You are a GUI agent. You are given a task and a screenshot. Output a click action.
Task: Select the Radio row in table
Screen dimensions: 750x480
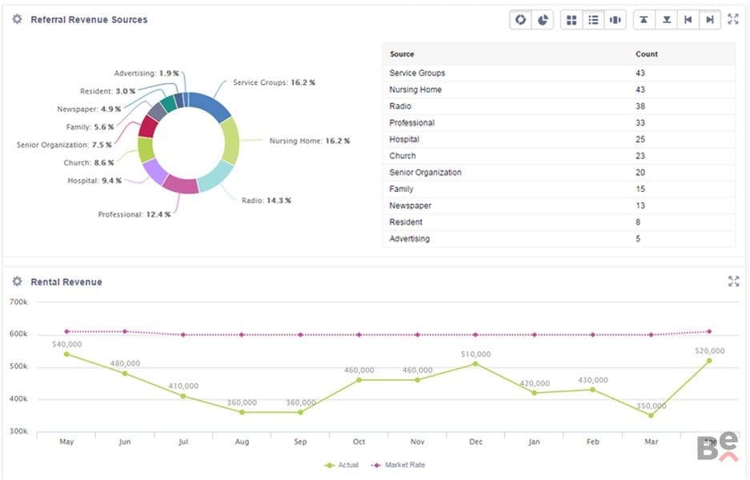(559, 106)
